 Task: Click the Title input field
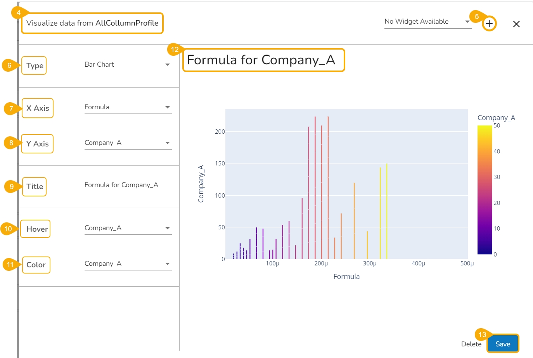tap(128, 185)
